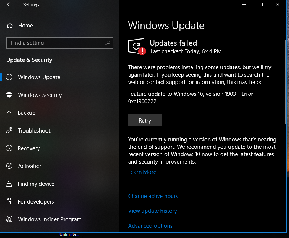Minimize the Settings window
Viewport: 289px width, 238px height.
(244, 4)
